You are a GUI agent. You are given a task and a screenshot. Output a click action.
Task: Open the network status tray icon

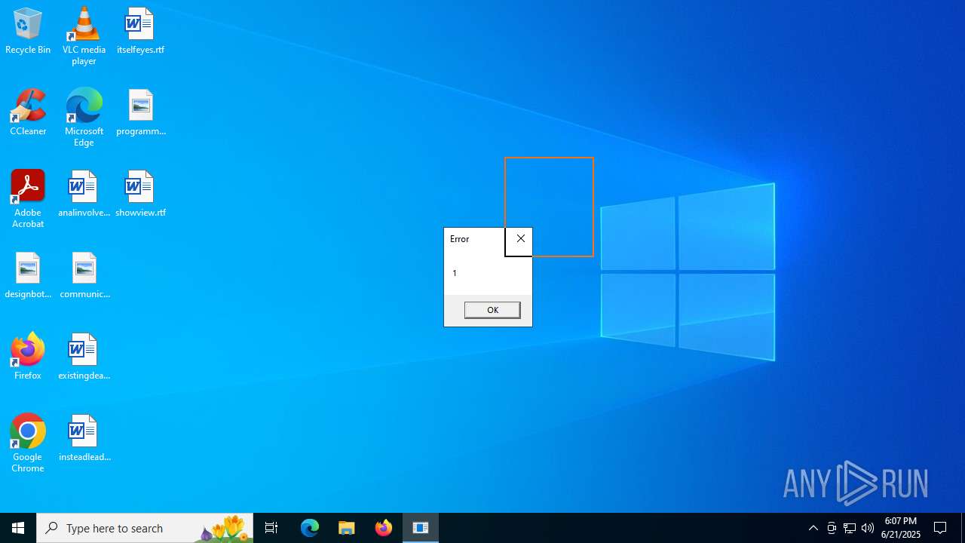pos(850,528)
